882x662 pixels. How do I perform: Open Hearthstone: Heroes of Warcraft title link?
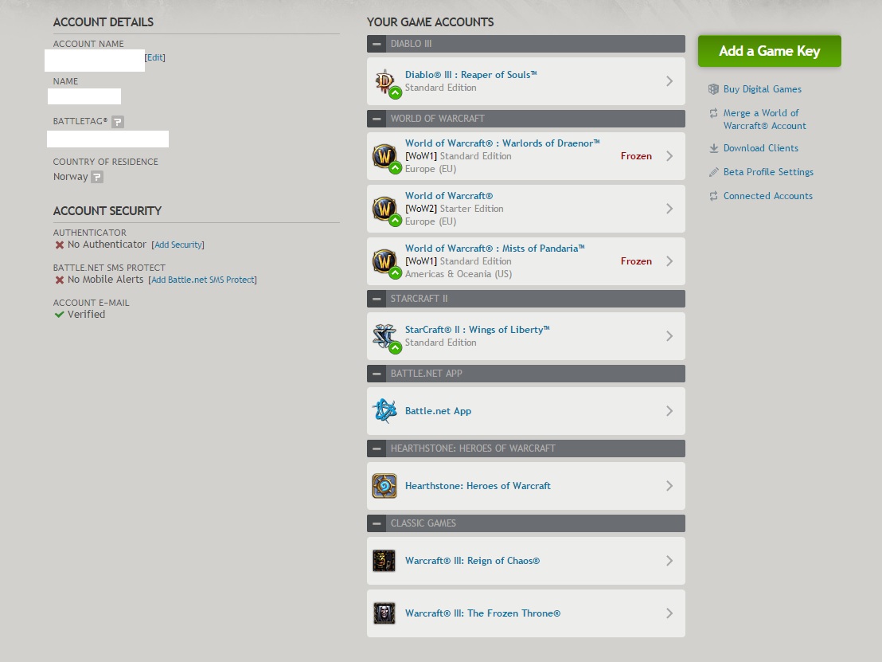[x=478, y=486]
